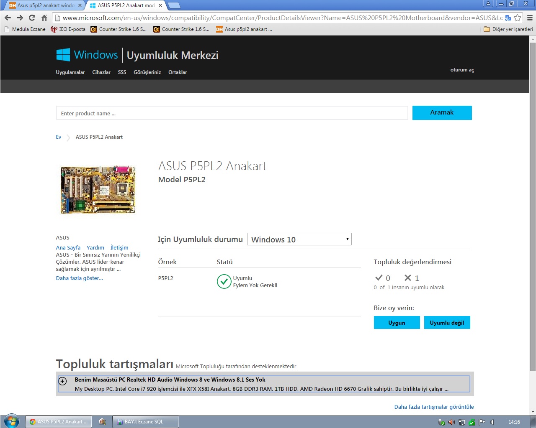This screenshot has height=428, width=536.
Task: Click the Windows logo in page header
Action: pos(63,55)
